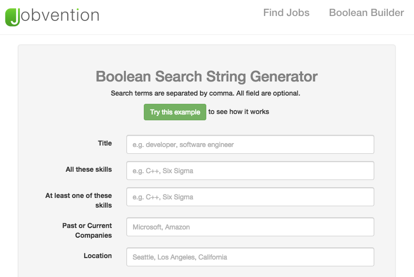Viewport: 414px width, 277px height.
Task: Click into the All these skills field
Action: click(x=250, y=171)
